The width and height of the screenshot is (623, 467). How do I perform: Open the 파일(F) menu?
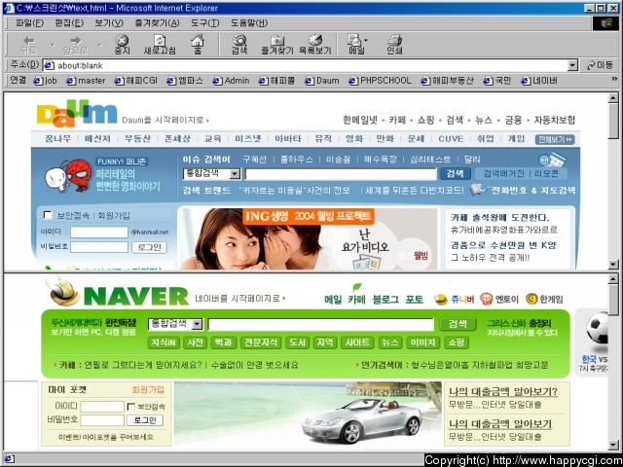[x=29, y=23]
